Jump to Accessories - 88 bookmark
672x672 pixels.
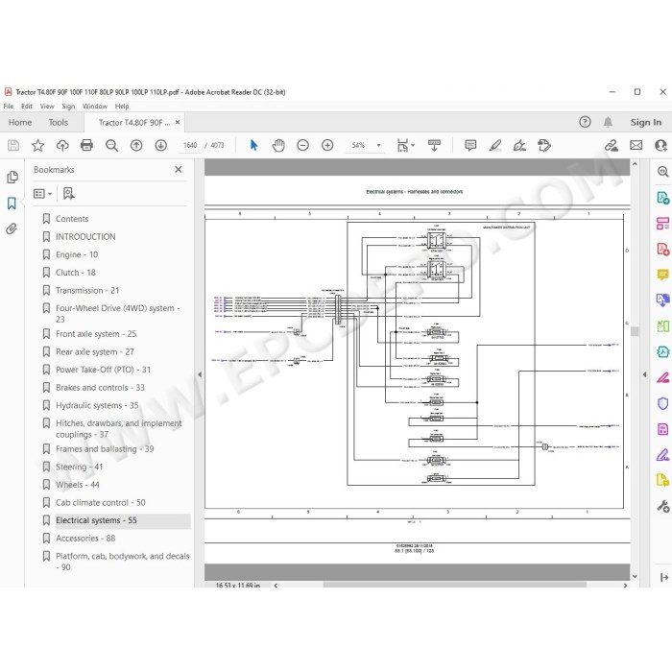coord(85,539)
